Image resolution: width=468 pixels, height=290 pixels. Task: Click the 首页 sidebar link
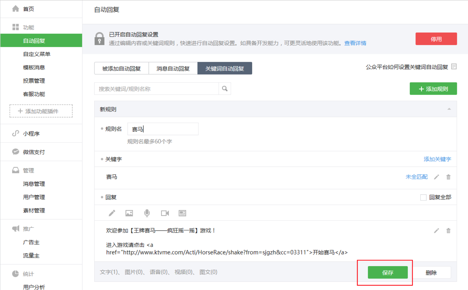pyautogui.click(x=29, y=9)
